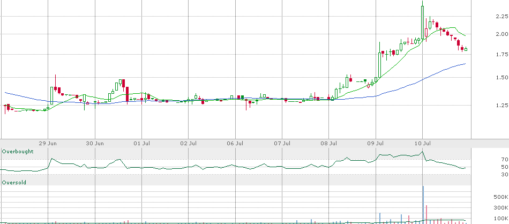This screenshot has height=224, width=509.
Task: Click the last green candlestick on the chart
Action: (466, 49)
